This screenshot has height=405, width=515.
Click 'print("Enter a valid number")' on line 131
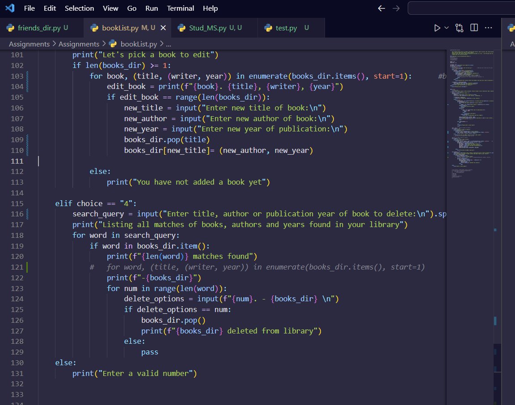coord(135,373)
